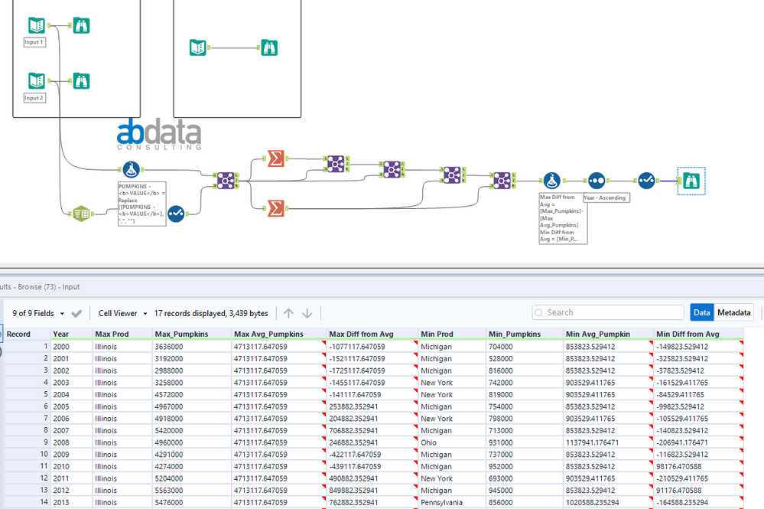Click the Ohio cell in Min Prod

(452, 442)
